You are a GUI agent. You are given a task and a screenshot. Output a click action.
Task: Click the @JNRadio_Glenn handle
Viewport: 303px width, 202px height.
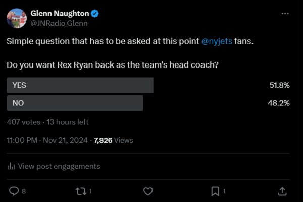(59, 22)
